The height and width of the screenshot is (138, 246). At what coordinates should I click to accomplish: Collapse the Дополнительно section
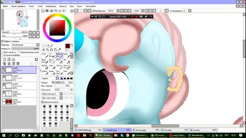coord(42,102)
